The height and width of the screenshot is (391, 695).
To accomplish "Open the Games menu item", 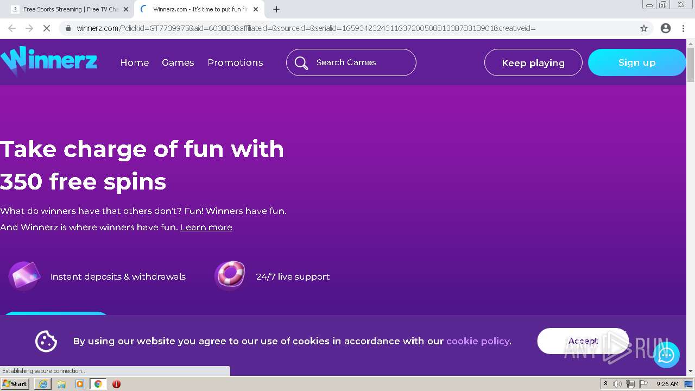I will click(178, 62).
